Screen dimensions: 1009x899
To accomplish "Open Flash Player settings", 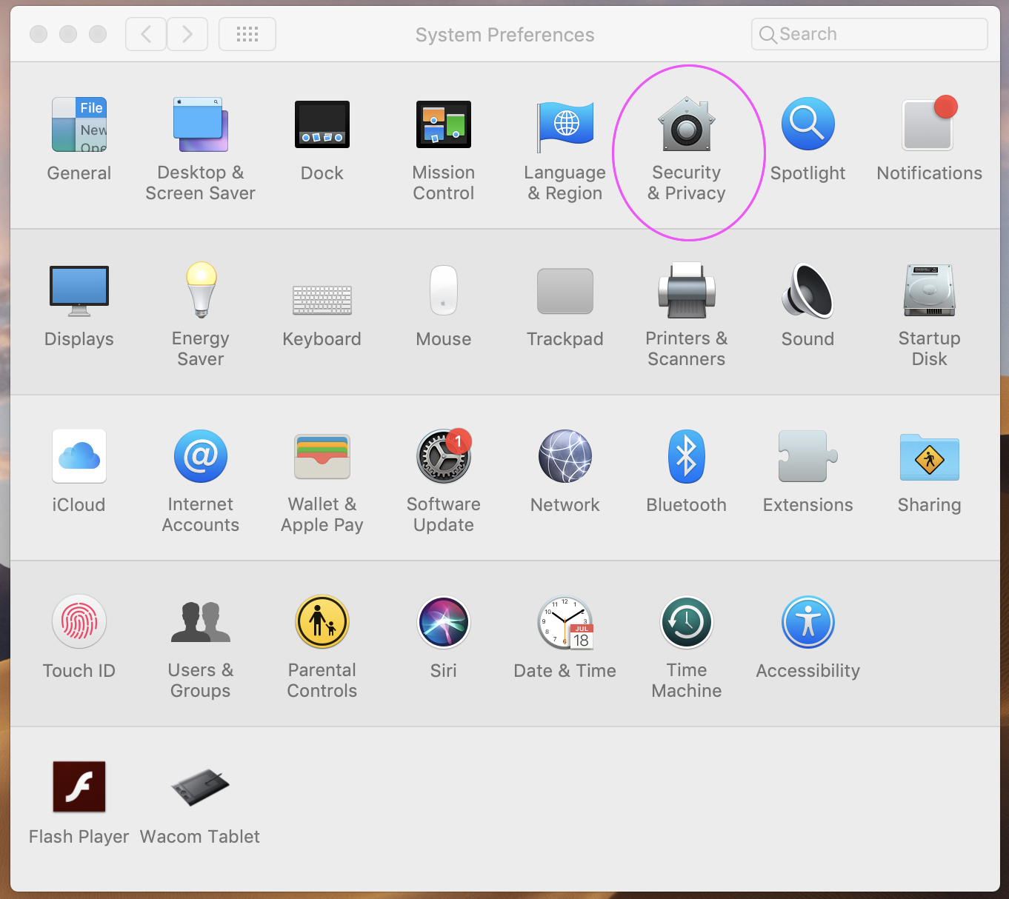I will point(79,787).
